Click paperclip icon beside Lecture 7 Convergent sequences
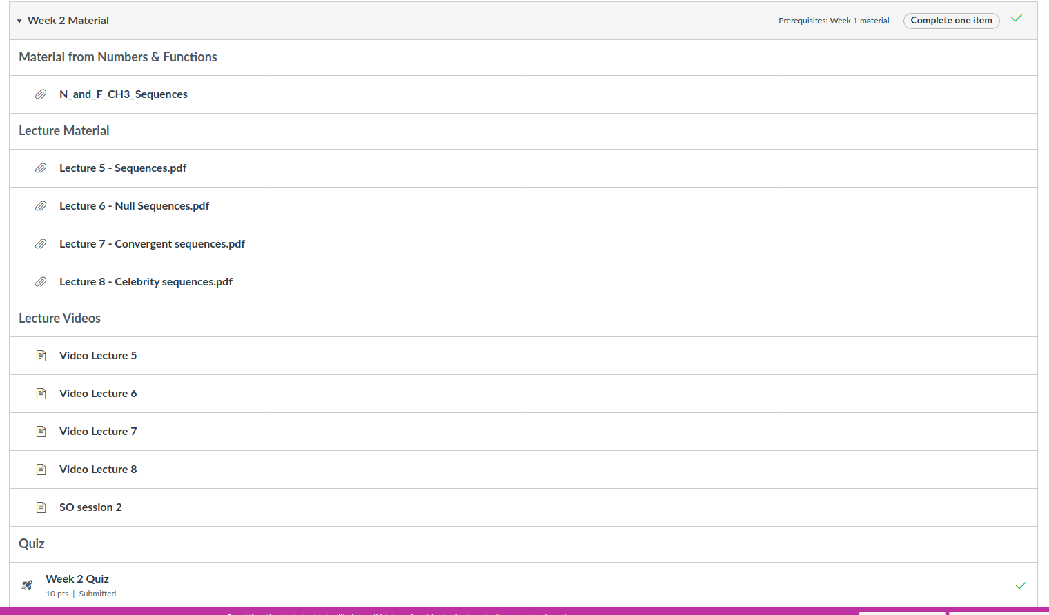 (x=41, y=244)
